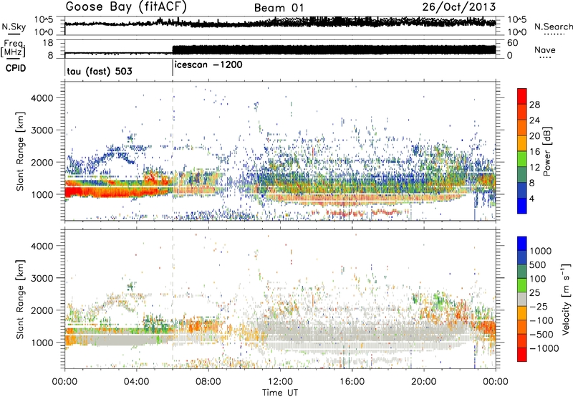Click the blue top segment of Velocity colorbar

[522, 243]
